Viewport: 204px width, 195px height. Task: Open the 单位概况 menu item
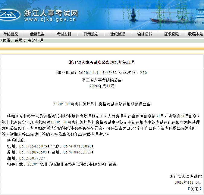click(11, 34)
